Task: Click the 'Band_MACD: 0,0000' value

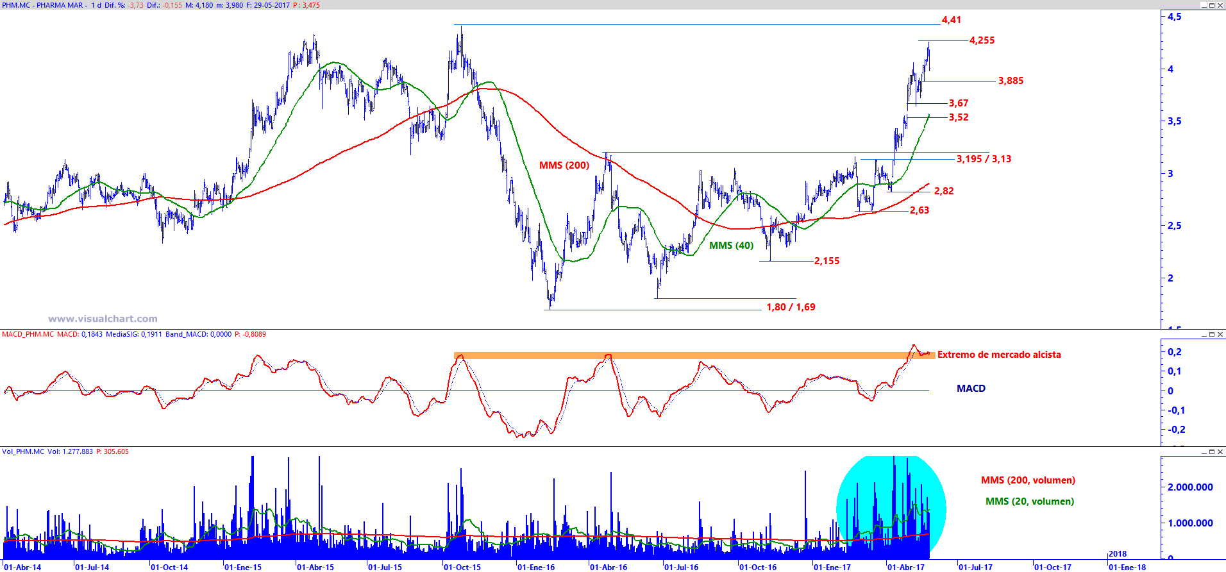Action: 199,334
